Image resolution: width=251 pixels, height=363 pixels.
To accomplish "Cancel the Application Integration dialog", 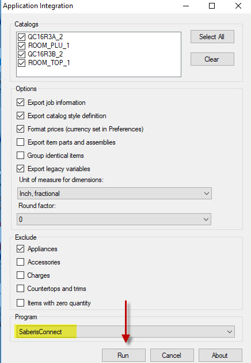I will pos(172,356).
